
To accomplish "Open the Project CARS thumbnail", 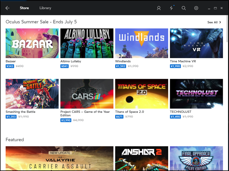I will [x=87, y=94].
